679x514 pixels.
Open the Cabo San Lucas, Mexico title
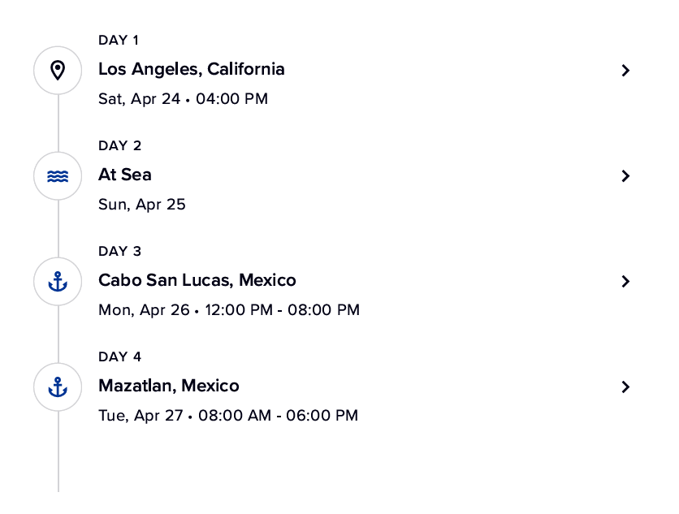coord(197,280)
